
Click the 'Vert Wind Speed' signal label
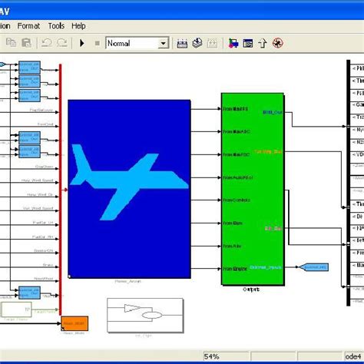coord(38,208)
